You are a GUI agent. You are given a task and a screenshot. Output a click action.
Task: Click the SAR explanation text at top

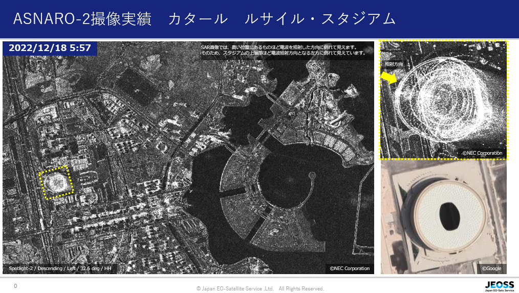283,50
